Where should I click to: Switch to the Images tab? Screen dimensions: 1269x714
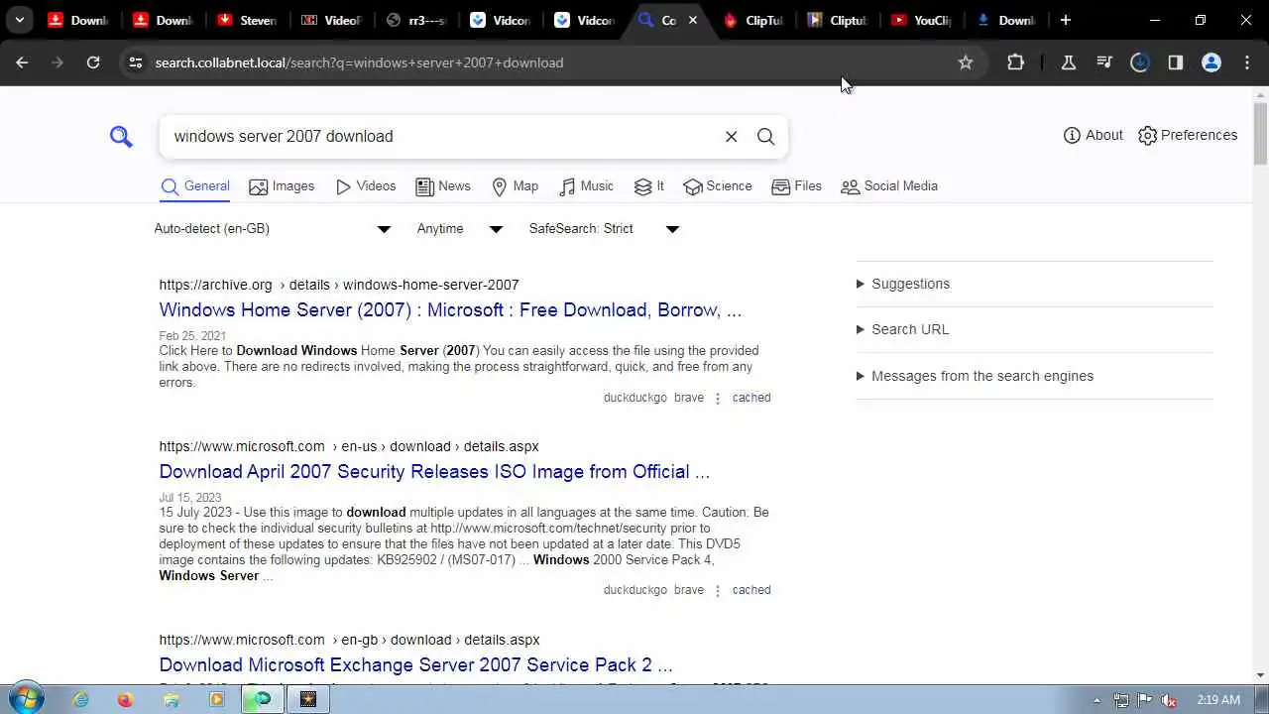(282, 186)
